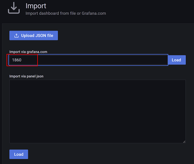194x164 pixels.
Task: Click the "Import via panel json" label
Action: [26, 76]
